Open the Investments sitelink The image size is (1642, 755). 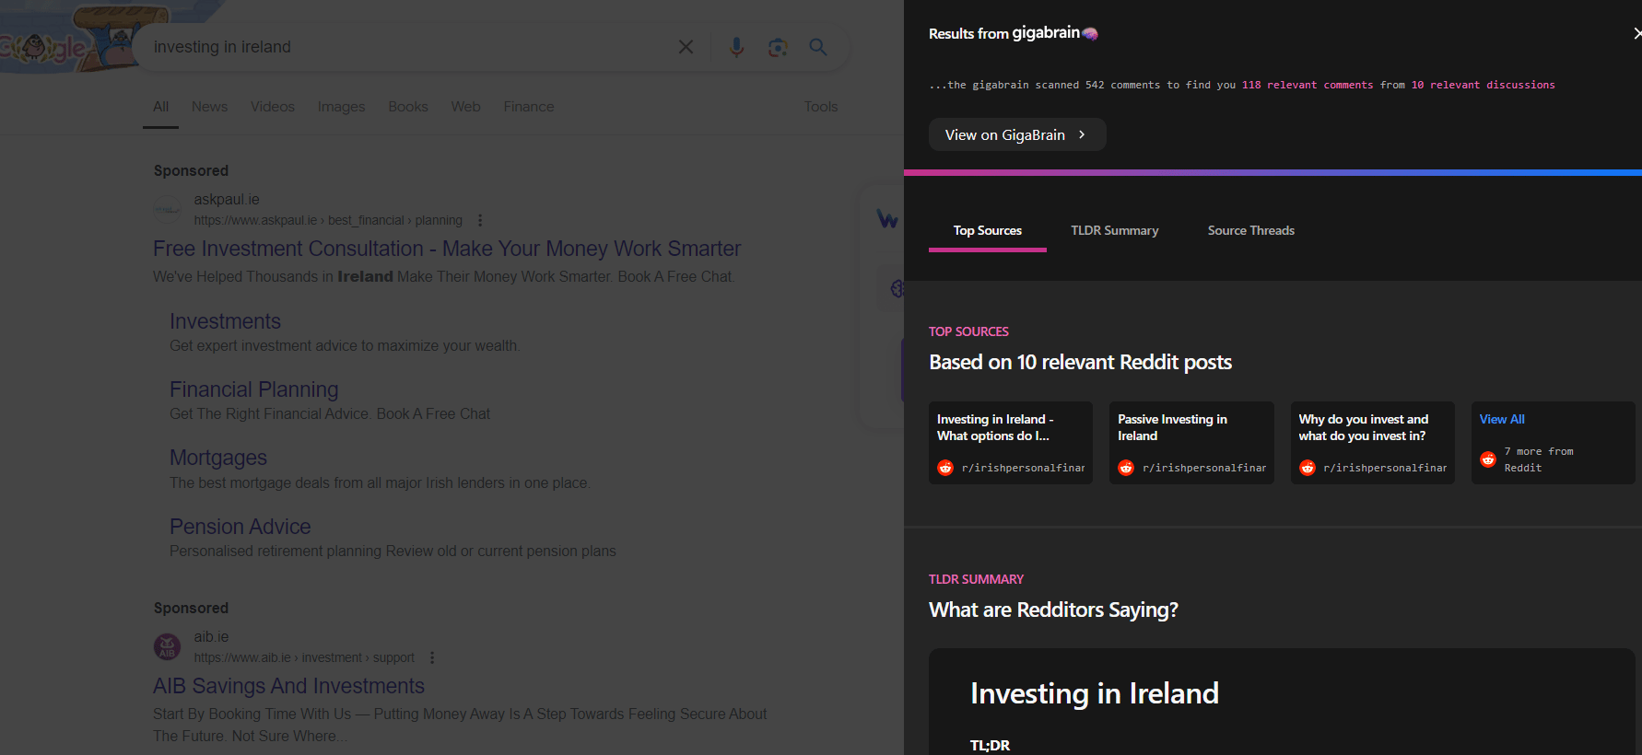tap(226, 321)
